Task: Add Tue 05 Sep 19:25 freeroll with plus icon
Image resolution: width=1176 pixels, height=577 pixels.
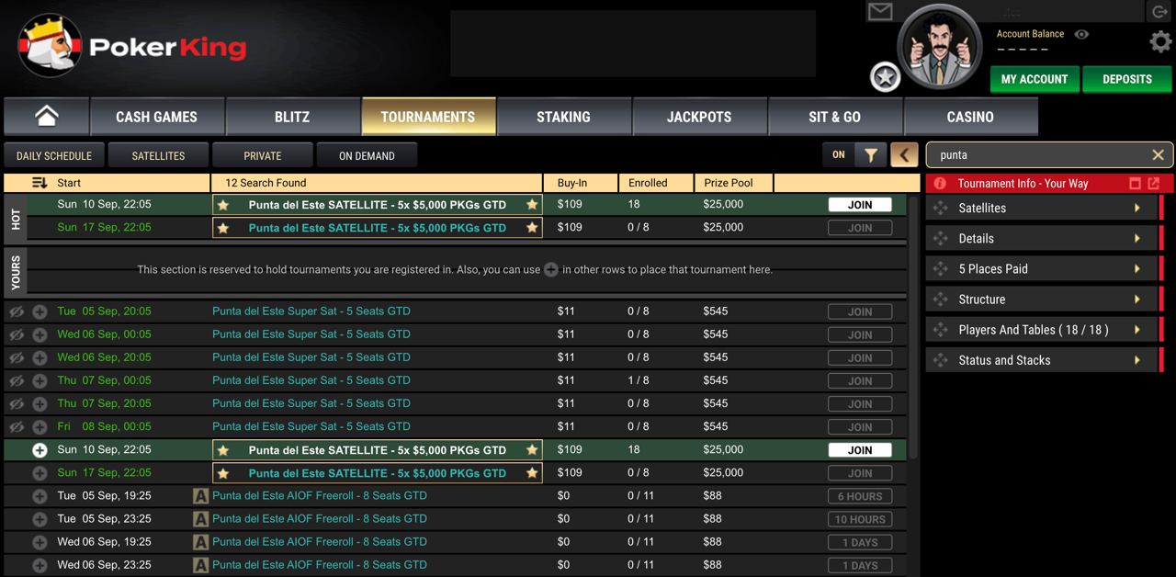Action: coord(40,496)
